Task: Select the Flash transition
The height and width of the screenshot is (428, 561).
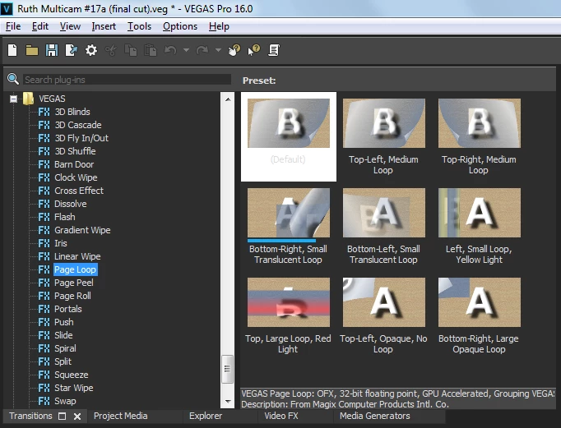Action: click(x=65, y=217)
